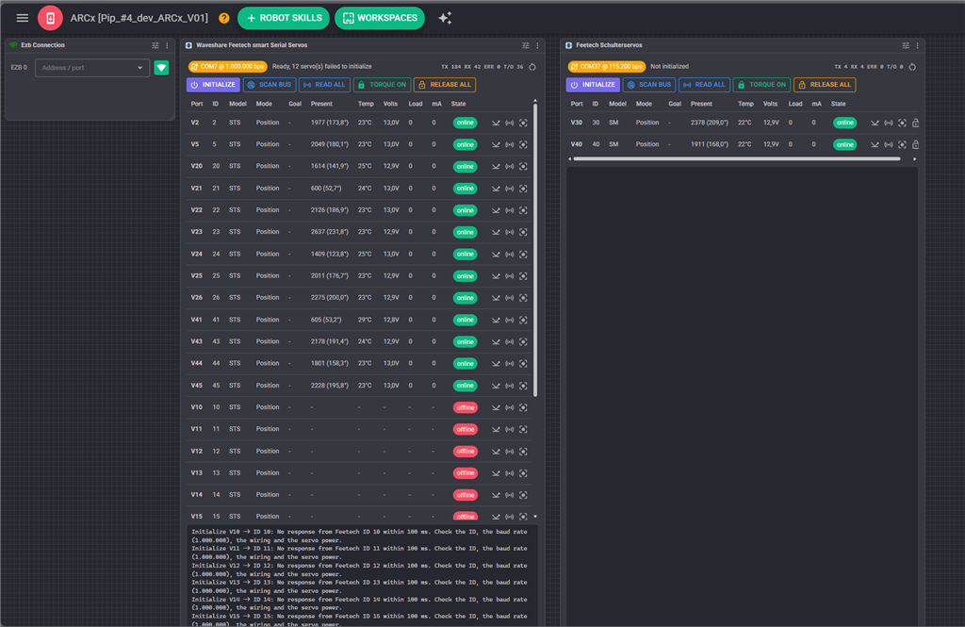Click right scroll arrow in Schulterservos table
Image resolution: width=965 pixels, height=627 pixels.
click(x=914, y=159)
